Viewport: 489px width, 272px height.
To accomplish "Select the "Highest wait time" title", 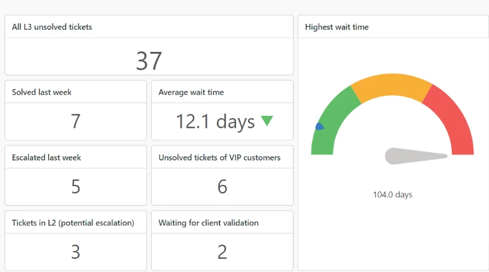I will click(x=337, y=27).
